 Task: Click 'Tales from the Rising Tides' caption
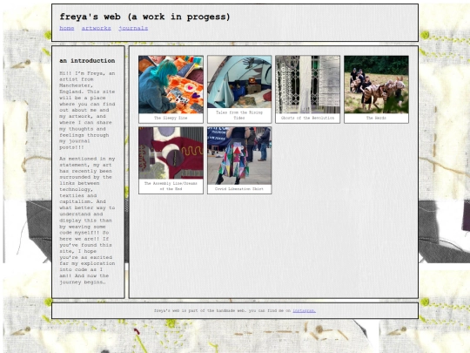239,115
